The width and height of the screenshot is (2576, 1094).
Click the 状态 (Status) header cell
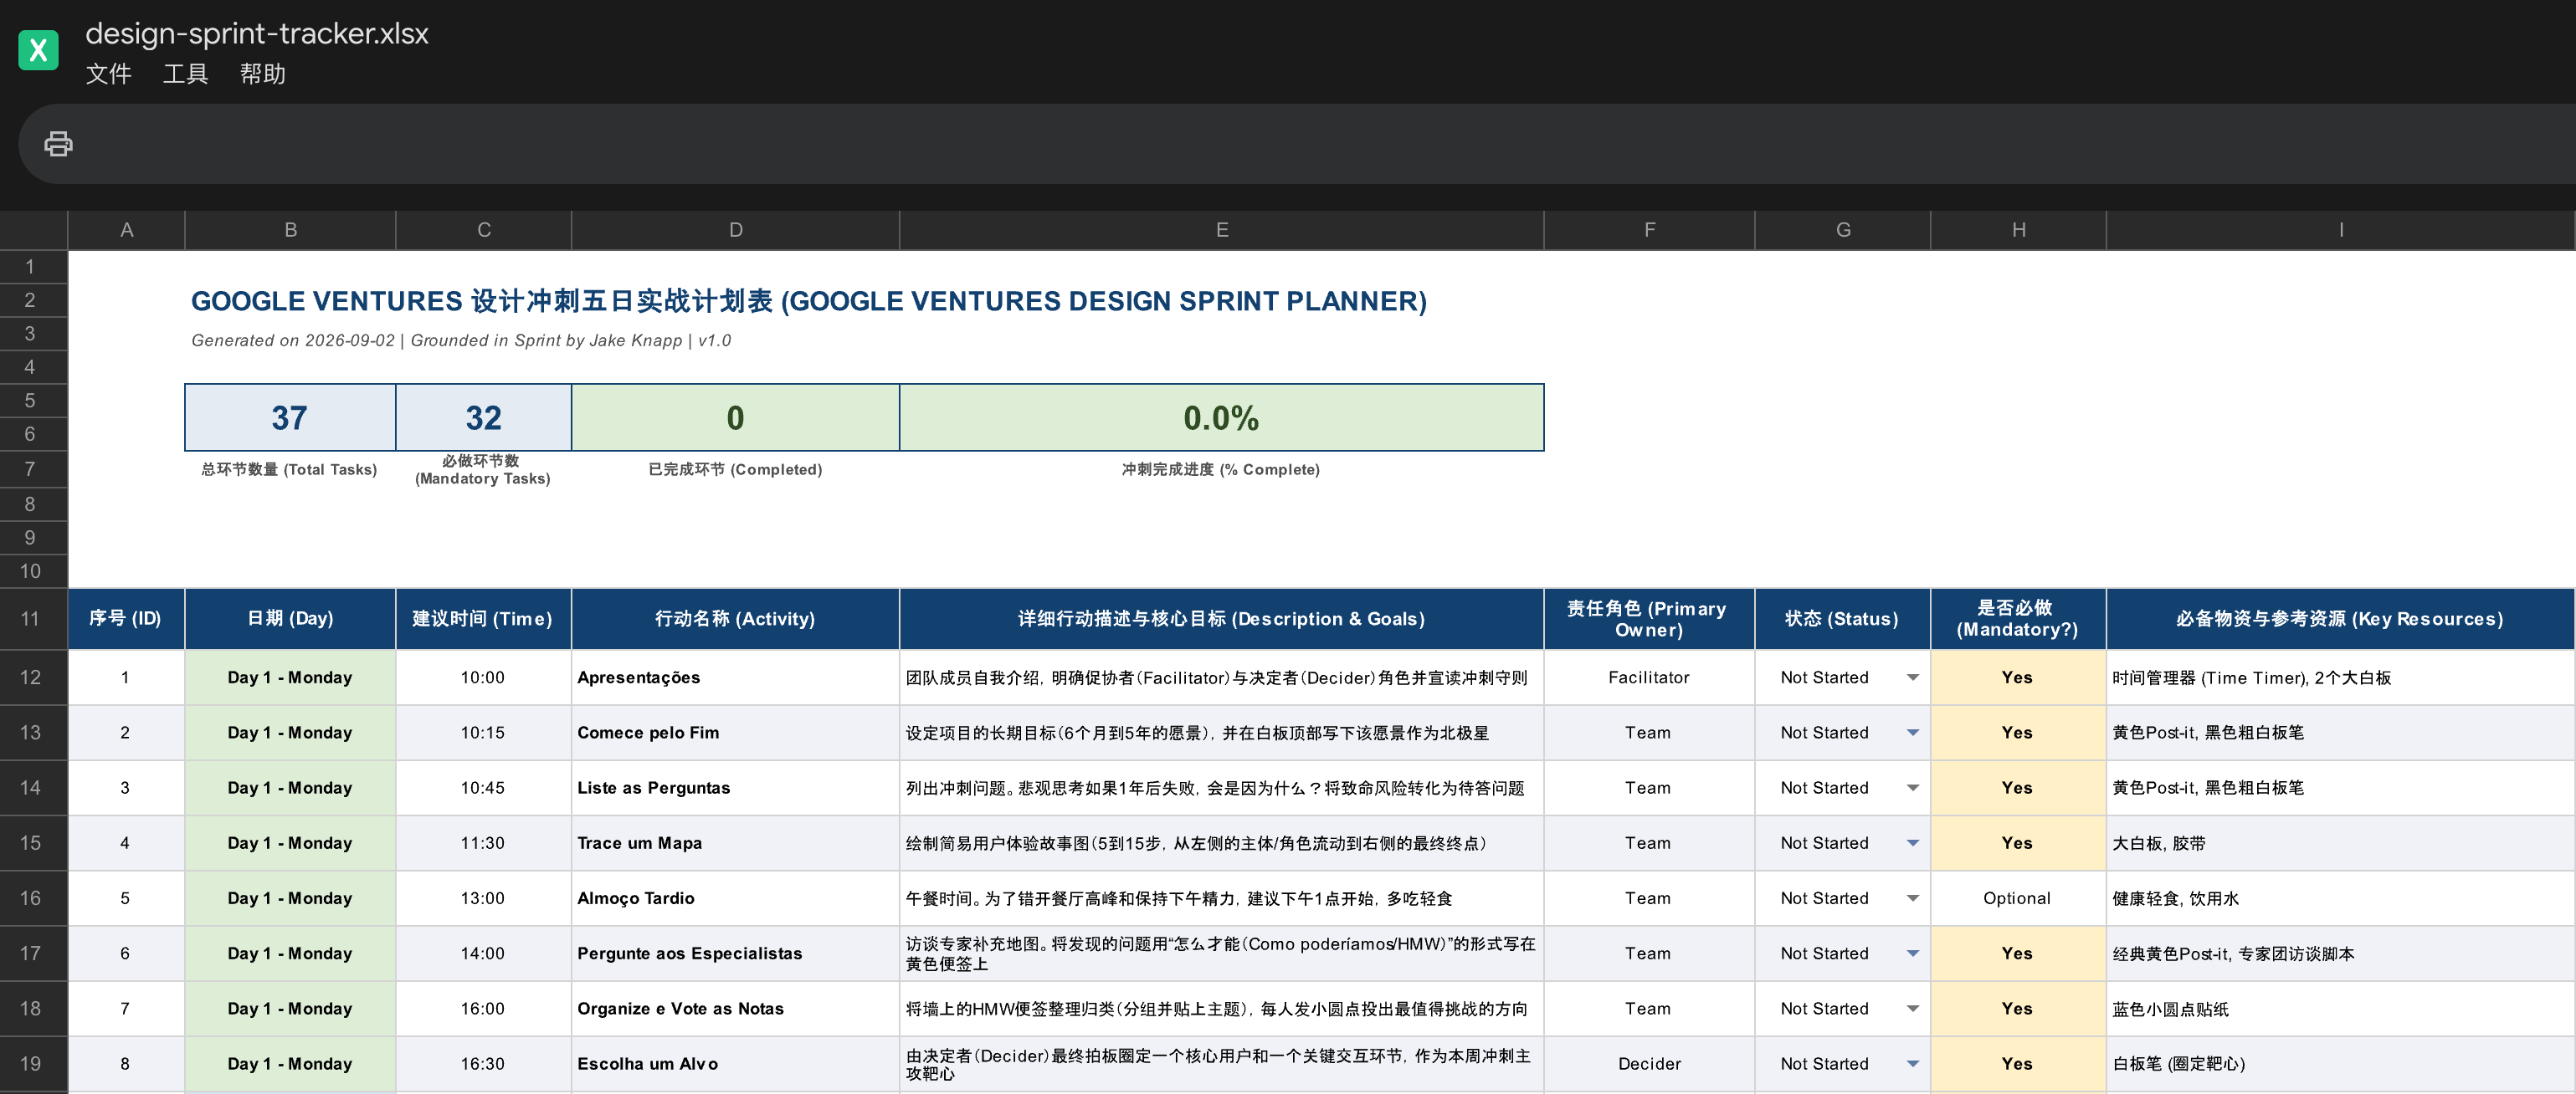(1842, 618)
